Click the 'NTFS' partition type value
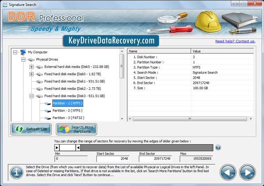The width and height of the screenshot is (264, 186). coord(196,67)
